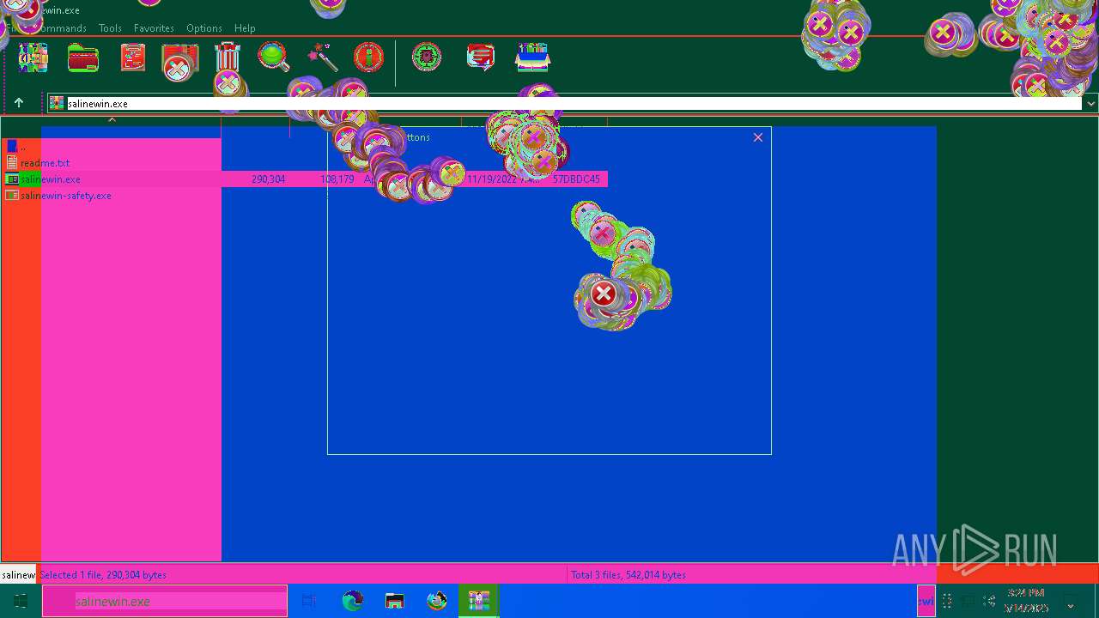Image resolution: width=1099 pixels, height=618 pixels.
Task: Switch to WinRAR taskbar button
Action: pyautogui.click(x=478, y=601)
